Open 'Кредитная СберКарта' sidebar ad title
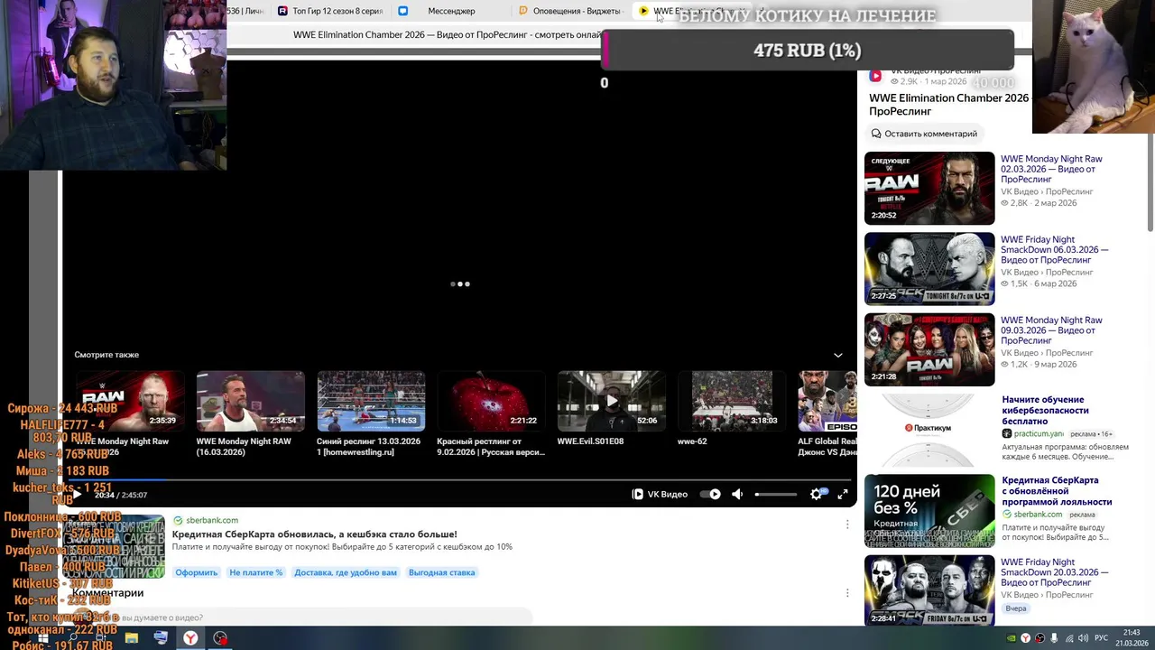This screenshot has width=1155, height=650. pyautogui.click(x=1057, y=491)
